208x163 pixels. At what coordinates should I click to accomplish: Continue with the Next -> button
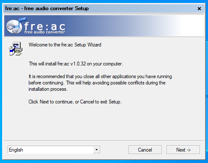click(x=183, y=150)
